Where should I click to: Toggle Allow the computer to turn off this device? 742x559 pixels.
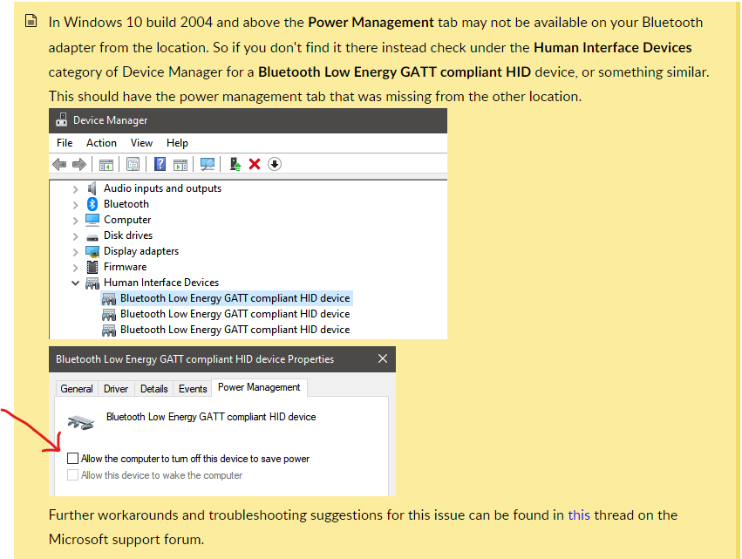click(x=72, y=458)
